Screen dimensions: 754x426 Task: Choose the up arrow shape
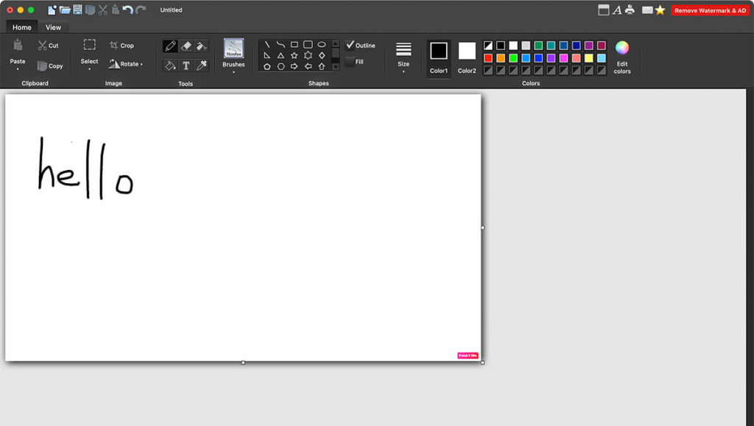(x=322, y=67)
